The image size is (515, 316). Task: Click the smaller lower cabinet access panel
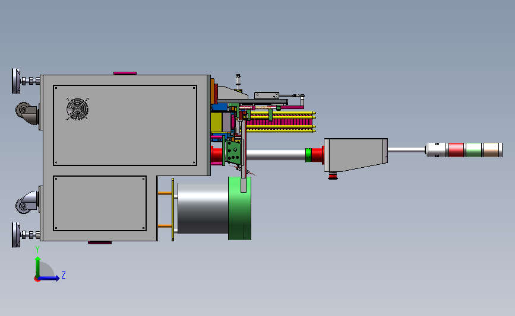(x=100, y=203)
